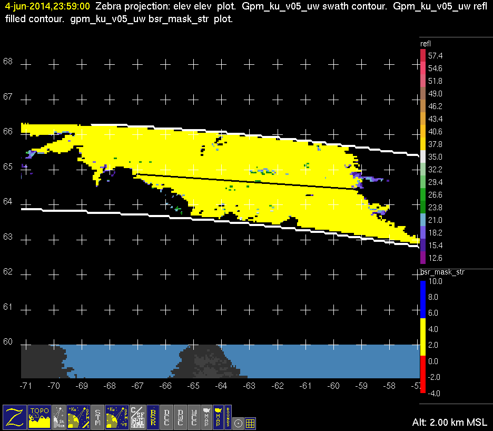Click the circular target icon
This screenshot has width=493, height=431.
(238, 423)
